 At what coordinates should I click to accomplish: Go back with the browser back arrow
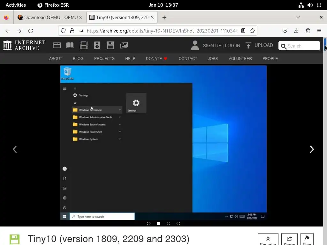(x=8, y=31)
